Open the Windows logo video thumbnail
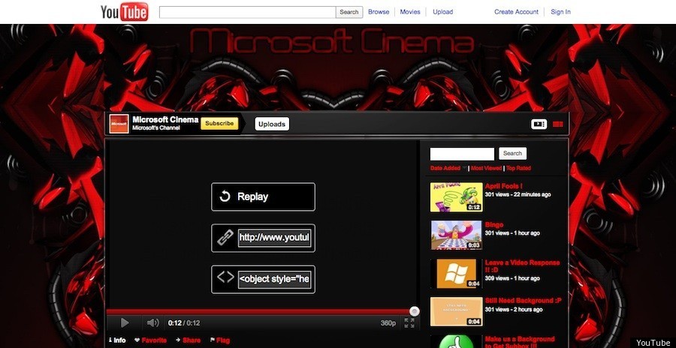The image size is (676, 348). pyautogui.click(x=456, y=274)
